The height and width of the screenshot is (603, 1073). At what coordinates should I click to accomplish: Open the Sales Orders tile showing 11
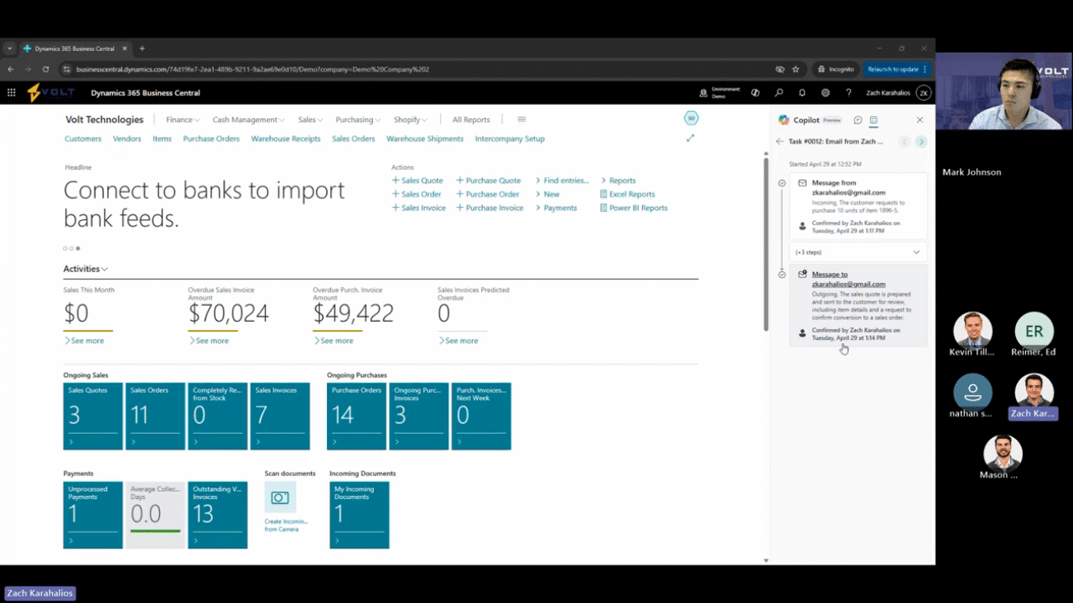coord(155,416)
